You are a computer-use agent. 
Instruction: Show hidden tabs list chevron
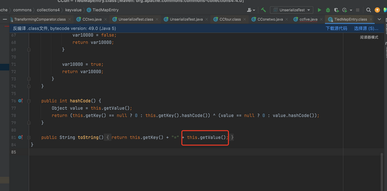[x=379, y=19]
